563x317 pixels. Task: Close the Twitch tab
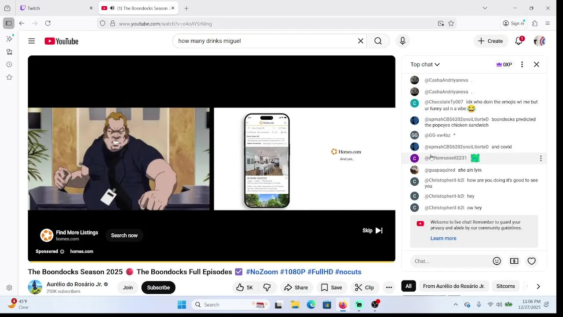(91, 8)
